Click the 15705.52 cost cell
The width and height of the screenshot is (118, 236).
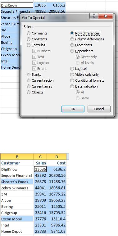click(57, 213)
